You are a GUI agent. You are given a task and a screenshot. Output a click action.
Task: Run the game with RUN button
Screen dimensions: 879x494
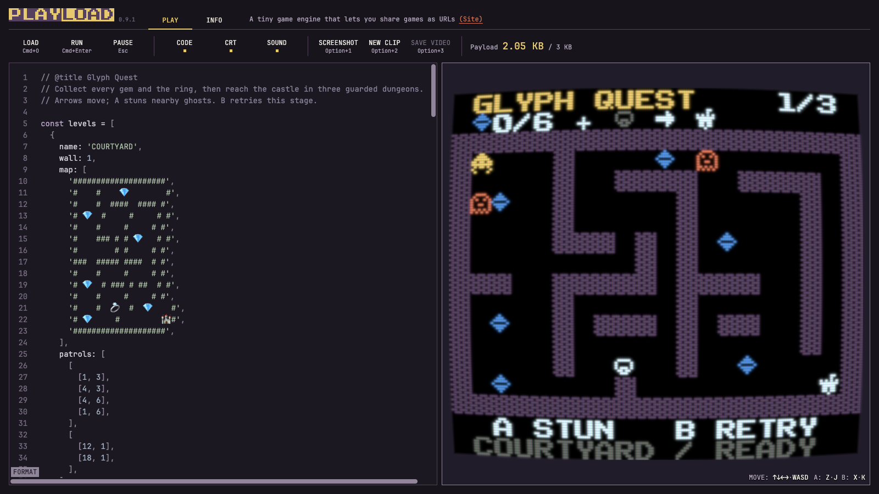tap(77, 46)
